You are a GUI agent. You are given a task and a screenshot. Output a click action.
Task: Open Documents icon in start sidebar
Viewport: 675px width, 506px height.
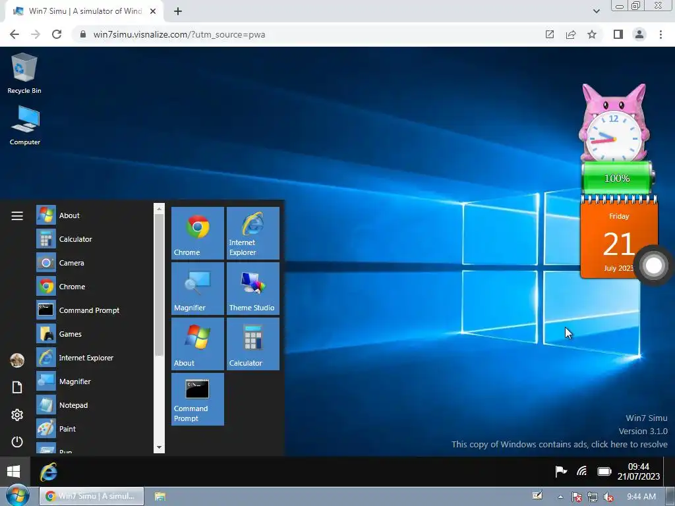coord(17,387)
